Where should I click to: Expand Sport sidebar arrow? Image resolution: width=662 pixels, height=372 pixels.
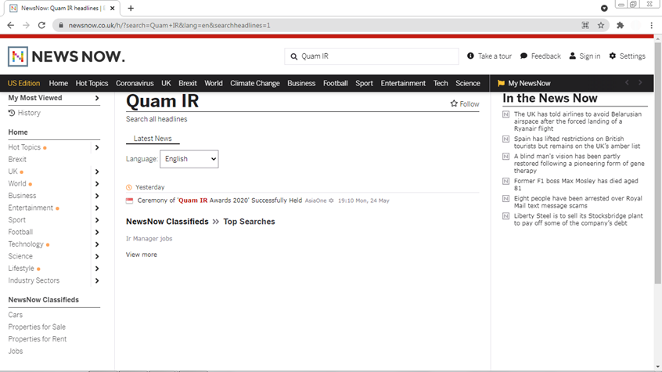(97, 220)
